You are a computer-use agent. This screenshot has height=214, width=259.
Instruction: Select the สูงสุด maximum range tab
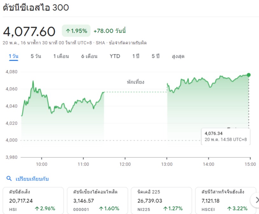(x=178, y=56)
